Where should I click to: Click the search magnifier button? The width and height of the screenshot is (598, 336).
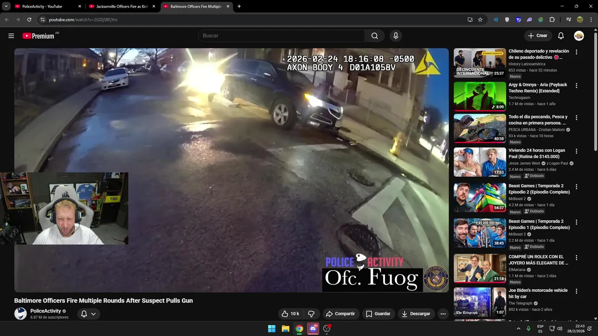[375, 36]
